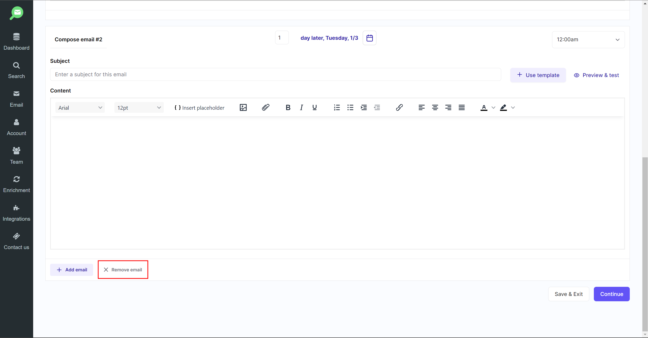
Task: Open the calendar date picker
Action: pyautogui.click(x=369, y=38)
